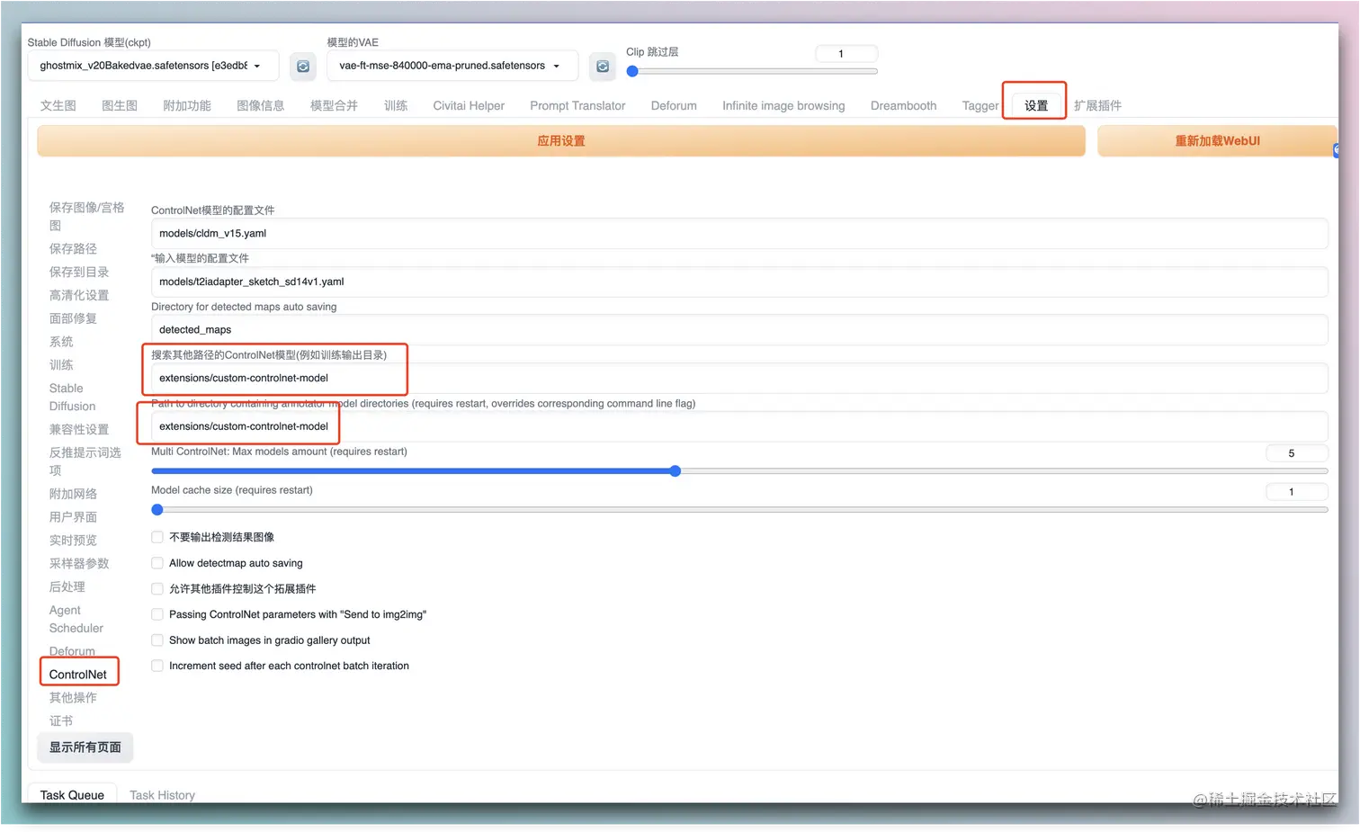Select the Tagger tab
This screenshot has width=1360, height=832.
pyautogui.click(x=980, y=106)
